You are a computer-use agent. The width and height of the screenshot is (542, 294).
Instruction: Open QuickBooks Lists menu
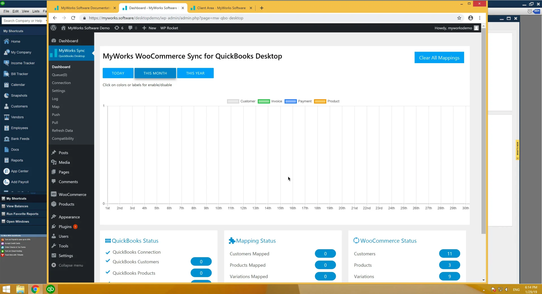[36, 11]
